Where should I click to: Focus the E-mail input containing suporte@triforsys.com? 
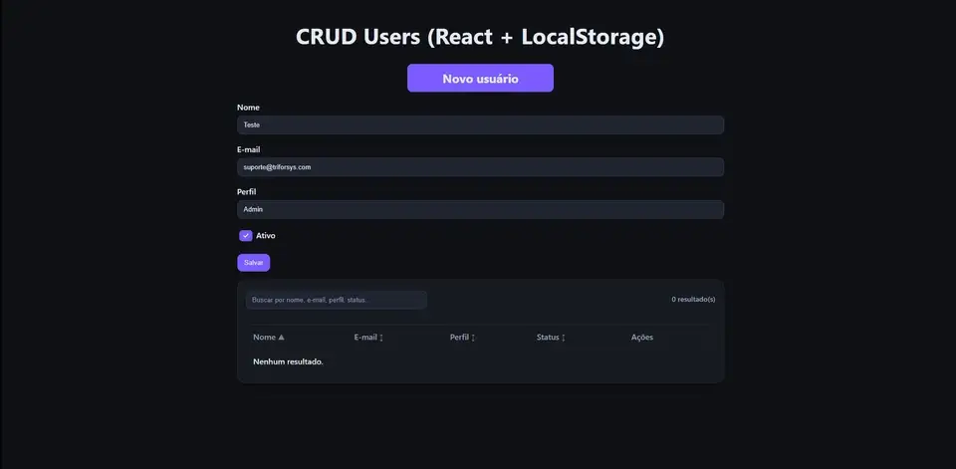click(480, 167)
